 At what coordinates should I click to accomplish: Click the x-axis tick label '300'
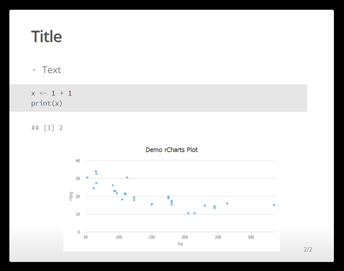(251, 237)
